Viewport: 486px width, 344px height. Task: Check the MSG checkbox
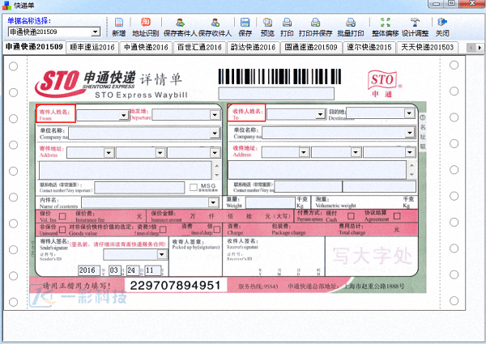[194, 187]
